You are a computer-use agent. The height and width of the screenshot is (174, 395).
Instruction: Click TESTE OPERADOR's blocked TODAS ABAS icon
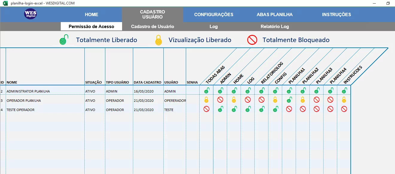pyautogui.click(x=206, y=109)
